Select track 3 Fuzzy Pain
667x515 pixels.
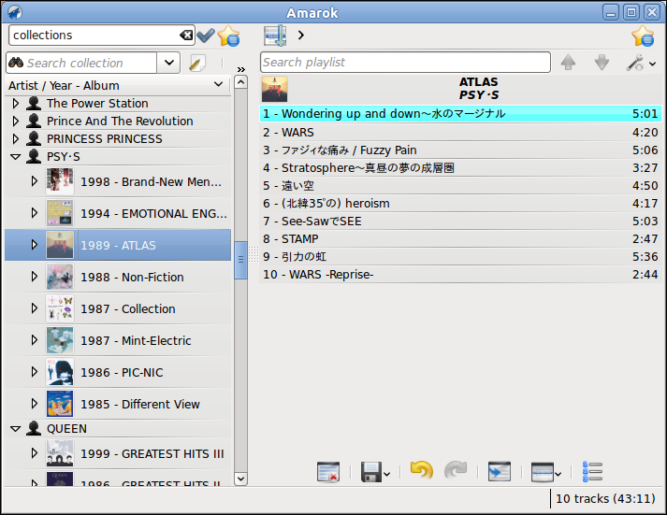[460, 150]
